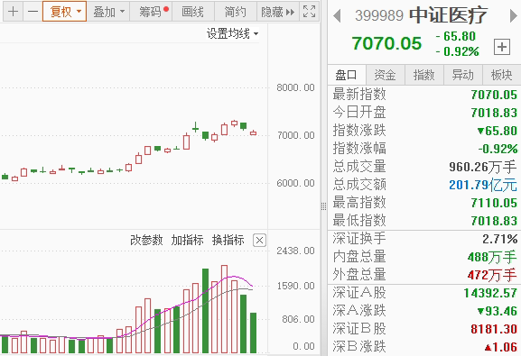Zoom in chart with plus button

pos(13,12)
